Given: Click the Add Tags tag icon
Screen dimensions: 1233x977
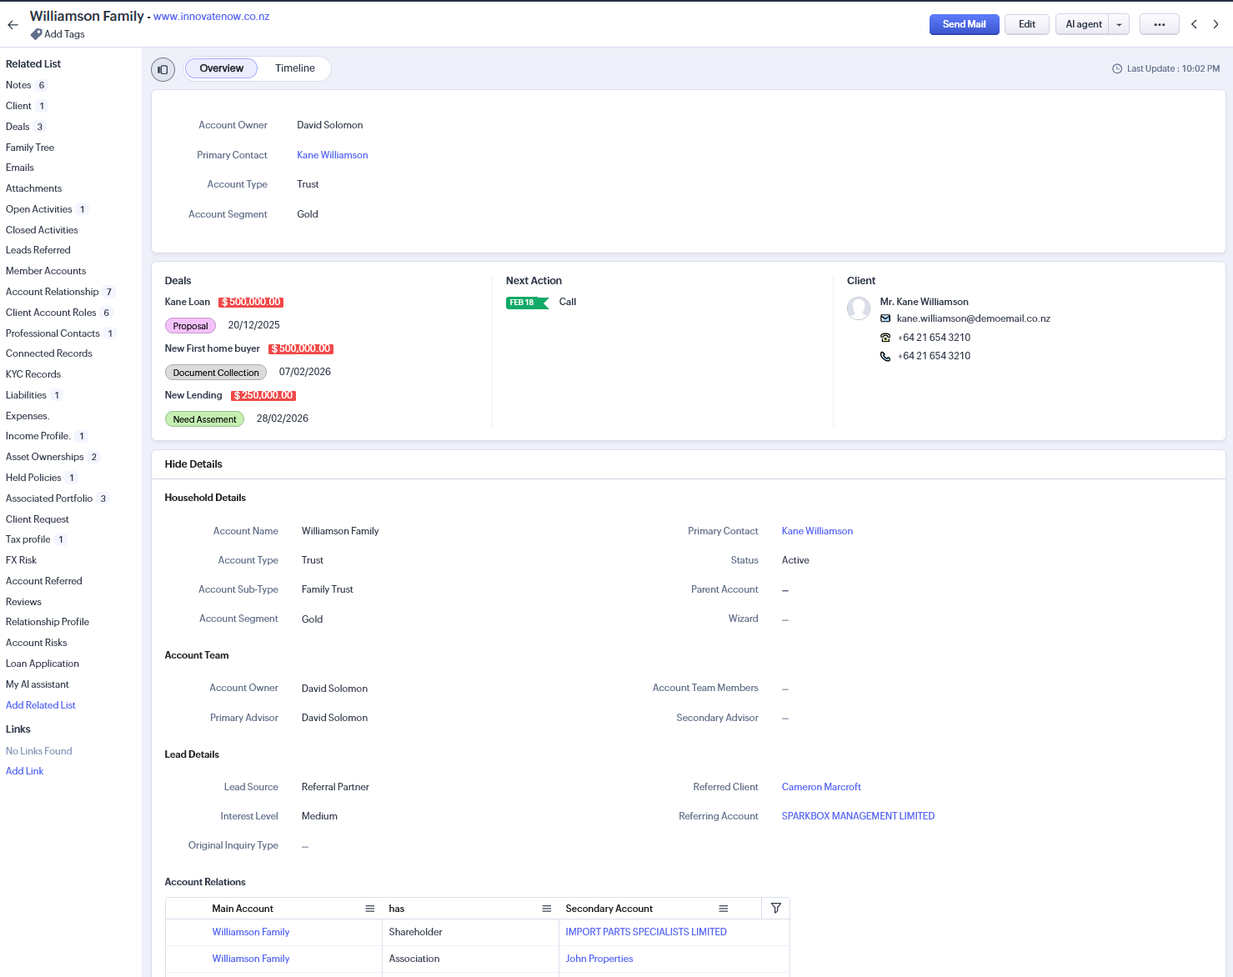Looking at the screenshot, I should point(36,34).
